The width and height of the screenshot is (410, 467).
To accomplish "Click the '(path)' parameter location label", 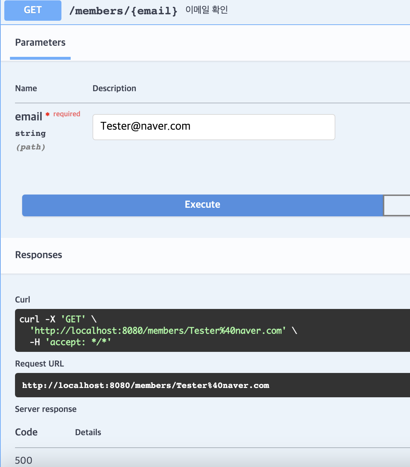I will [x=30, y=147].
